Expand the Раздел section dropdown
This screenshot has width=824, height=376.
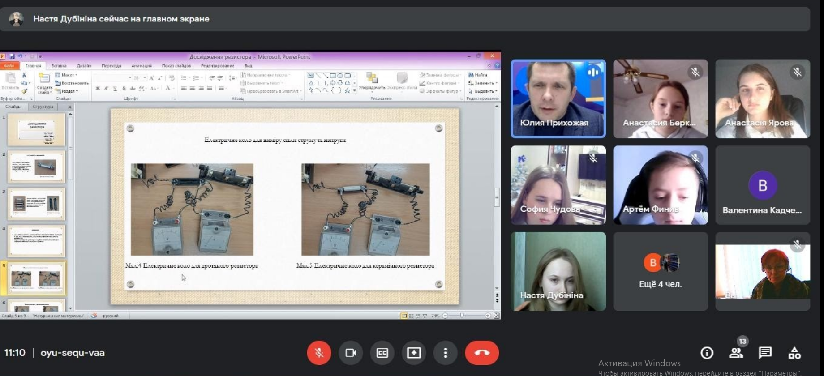click(x=69, y=91)
